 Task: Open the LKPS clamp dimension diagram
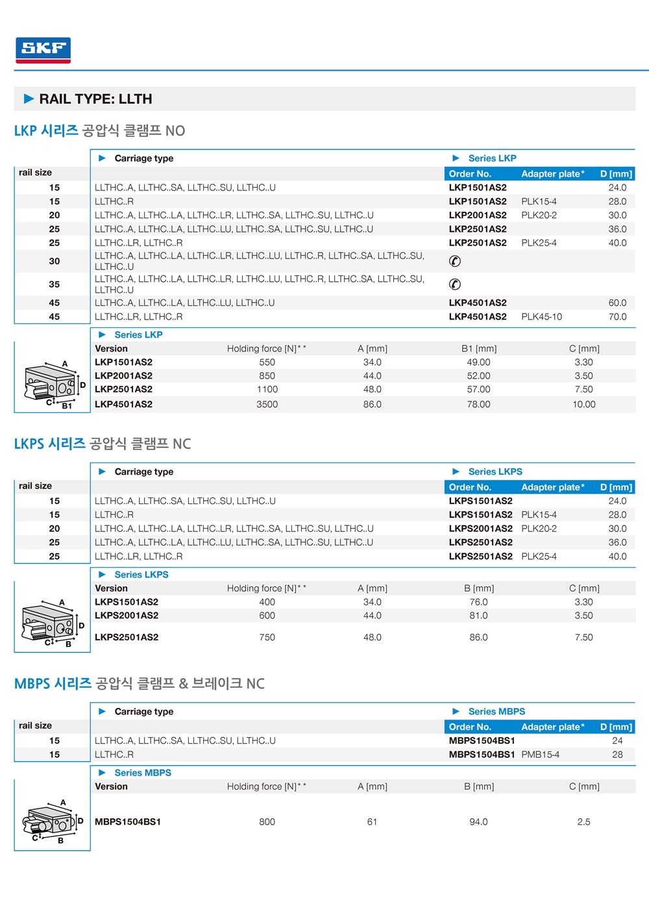click(53, 623)
